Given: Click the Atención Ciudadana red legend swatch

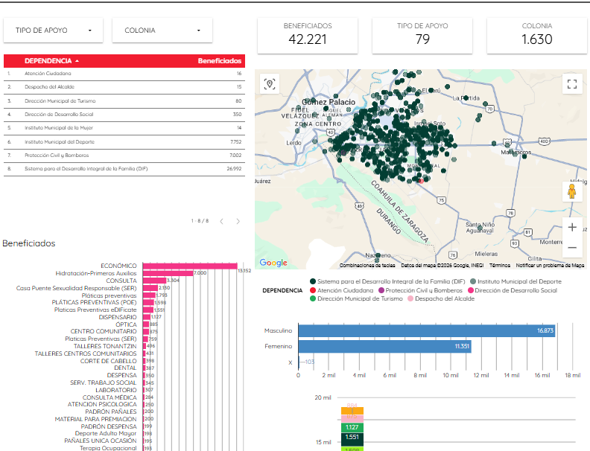Looking at the screenshot, I should click(313, 290).
